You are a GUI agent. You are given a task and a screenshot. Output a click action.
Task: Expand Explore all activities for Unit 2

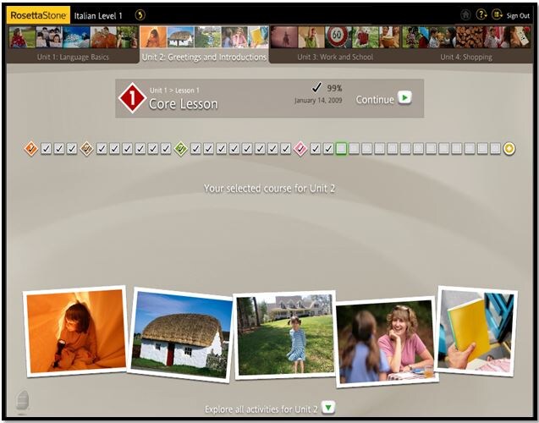328,409
